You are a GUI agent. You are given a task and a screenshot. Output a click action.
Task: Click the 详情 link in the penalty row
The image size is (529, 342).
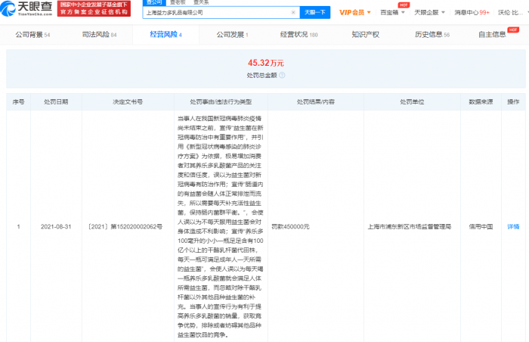(x=512, y=226)
